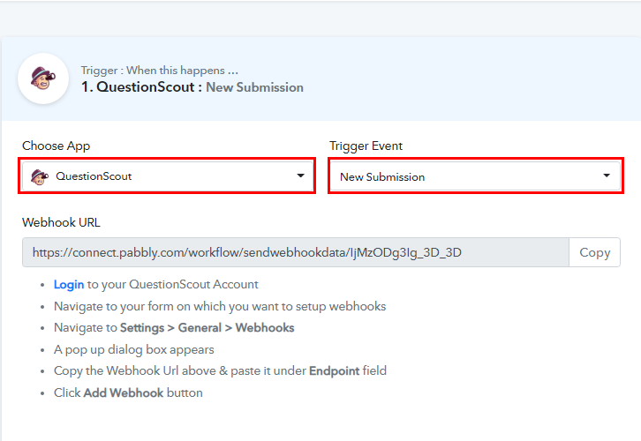Viewport: 641px width, 441px height.
Task: Click the 'Choose App' label
Action: (56, 146)
